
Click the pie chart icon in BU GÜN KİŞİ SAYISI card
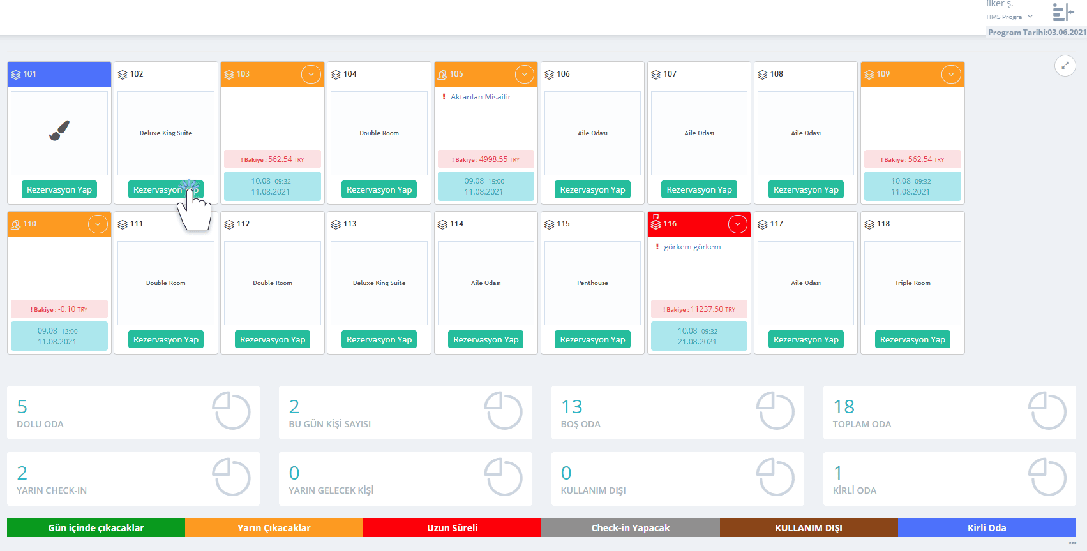tap(503, 411)
